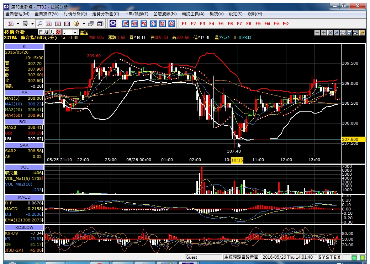The height and width of the screenshot is (264, 370).
Task: Click the blue 期 (futures) toolbar button
Action: 135,23
